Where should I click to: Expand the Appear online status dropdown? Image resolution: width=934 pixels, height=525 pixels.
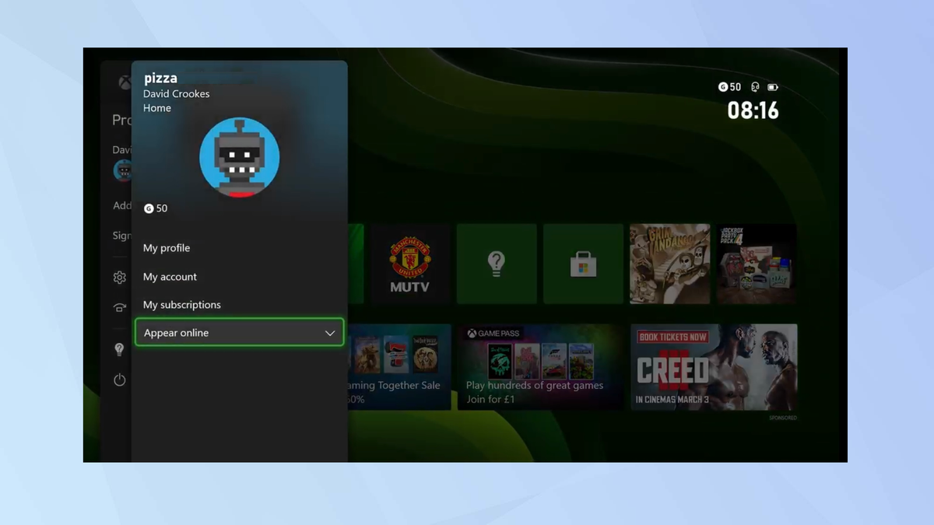239,332
